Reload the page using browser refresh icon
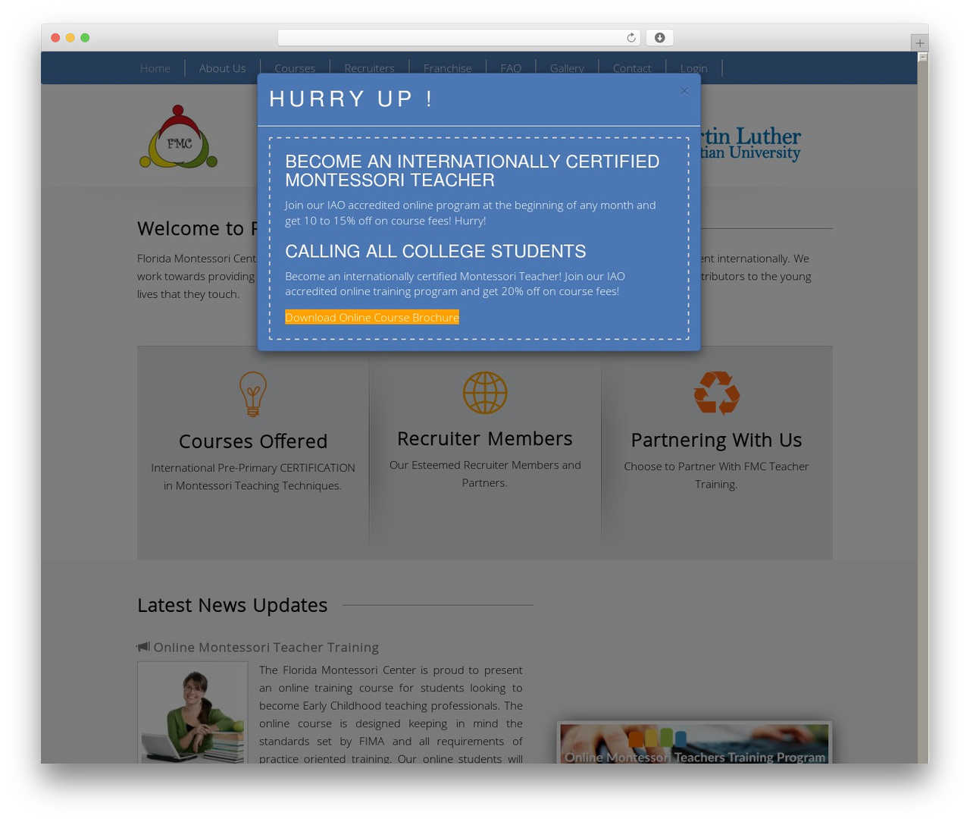Viewport: 970px width, 822px height. 630,38
